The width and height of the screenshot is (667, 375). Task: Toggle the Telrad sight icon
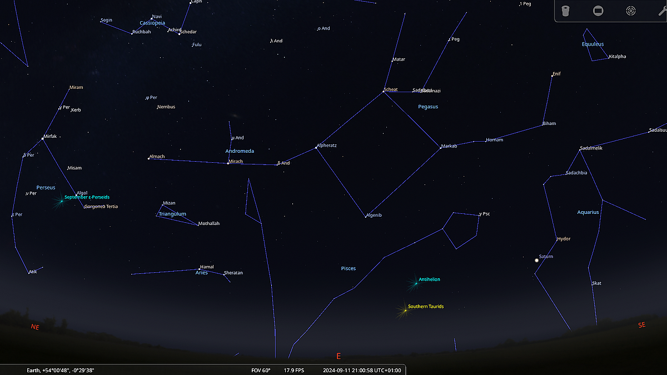pos(630,11)
